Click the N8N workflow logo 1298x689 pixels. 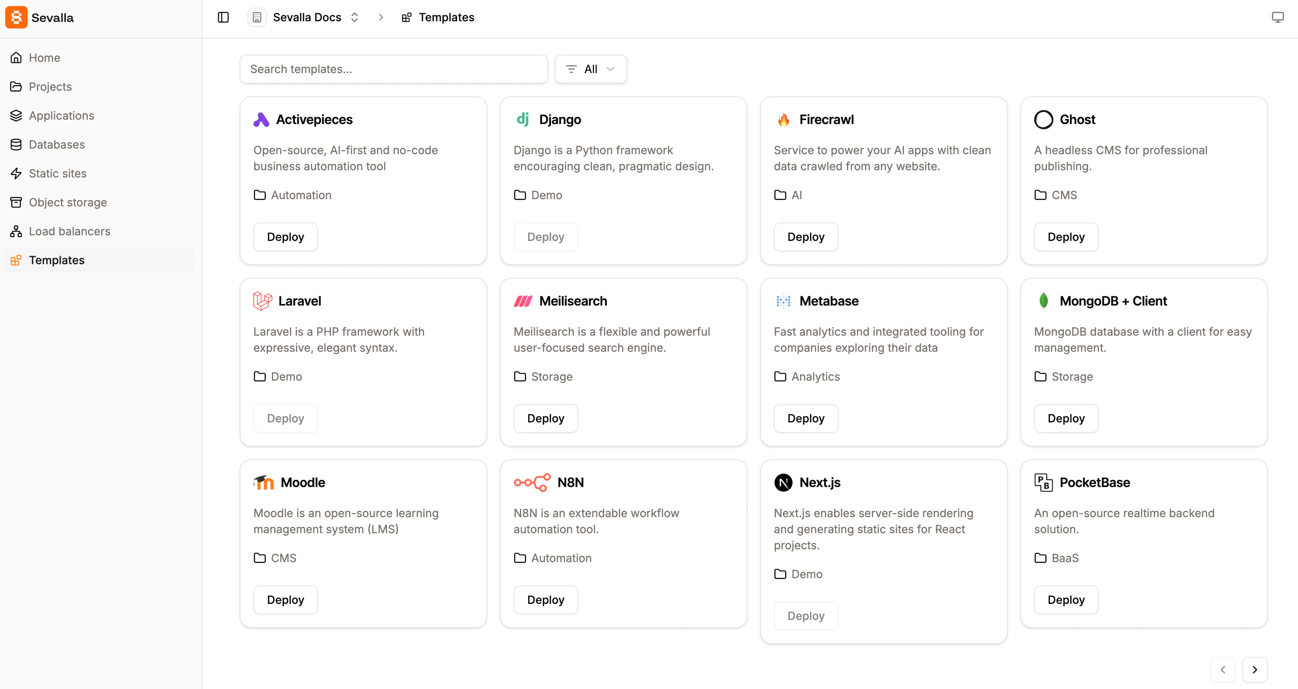tap(532, 483)
